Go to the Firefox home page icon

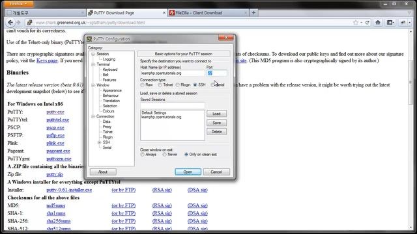tap(378, 23)
